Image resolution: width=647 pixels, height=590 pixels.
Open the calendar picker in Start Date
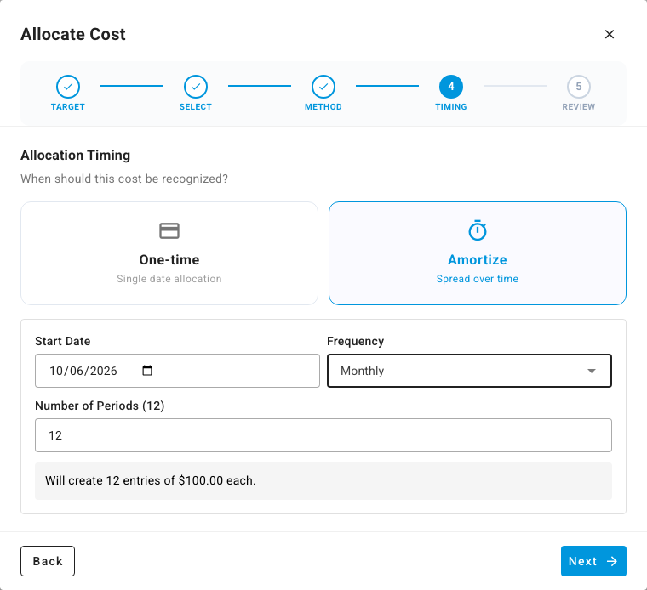point(147,371)
